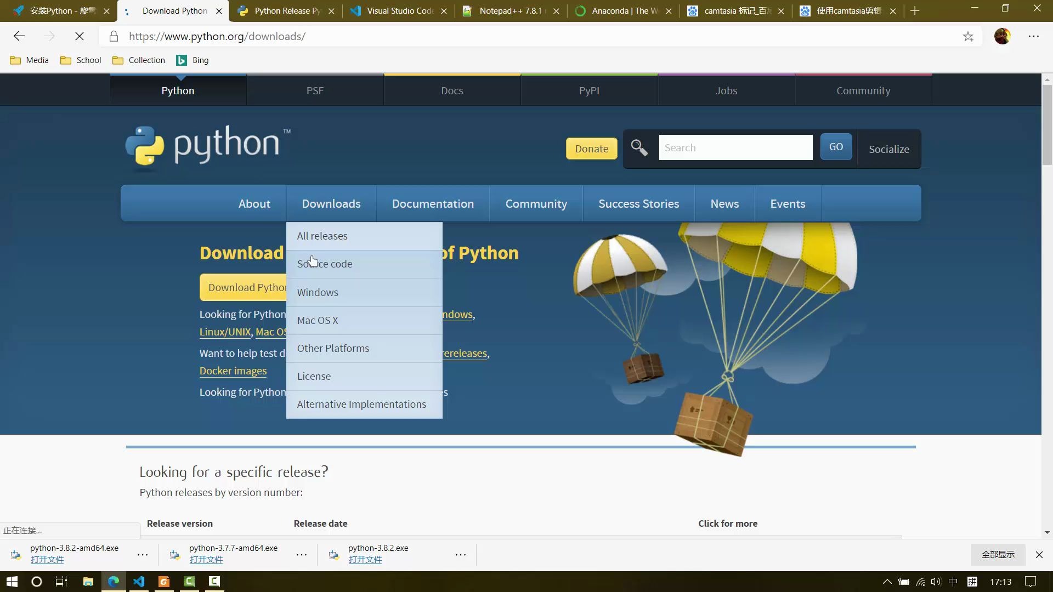Select Mac OS X from Downloads menu
Viewport: 1053px width, 592px height.
pos(318,320)
